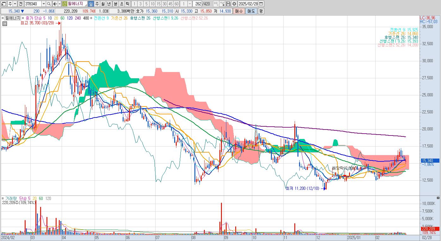Click the speaker sound icon
This screenshot has width=441, height=241.
pos(55,4)
